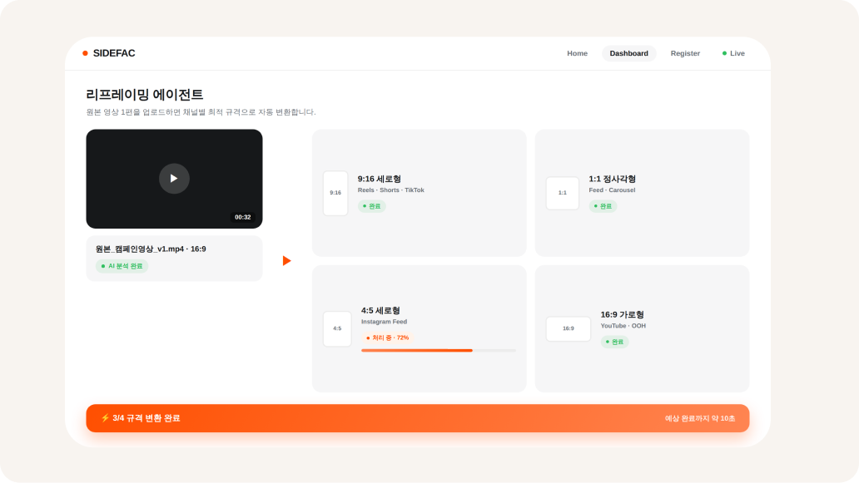Image resolution: width=859 pixels, height=483 pixels.
Task: Click the 완료 badge on 1:1 card
Action: click(x=603, y=206)
